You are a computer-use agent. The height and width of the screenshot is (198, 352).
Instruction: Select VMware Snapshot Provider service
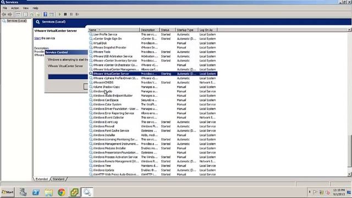[x=153, y=48]
